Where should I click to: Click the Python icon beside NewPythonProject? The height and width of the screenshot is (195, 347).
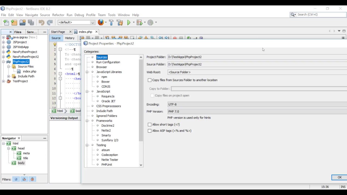tap(9, 52)
